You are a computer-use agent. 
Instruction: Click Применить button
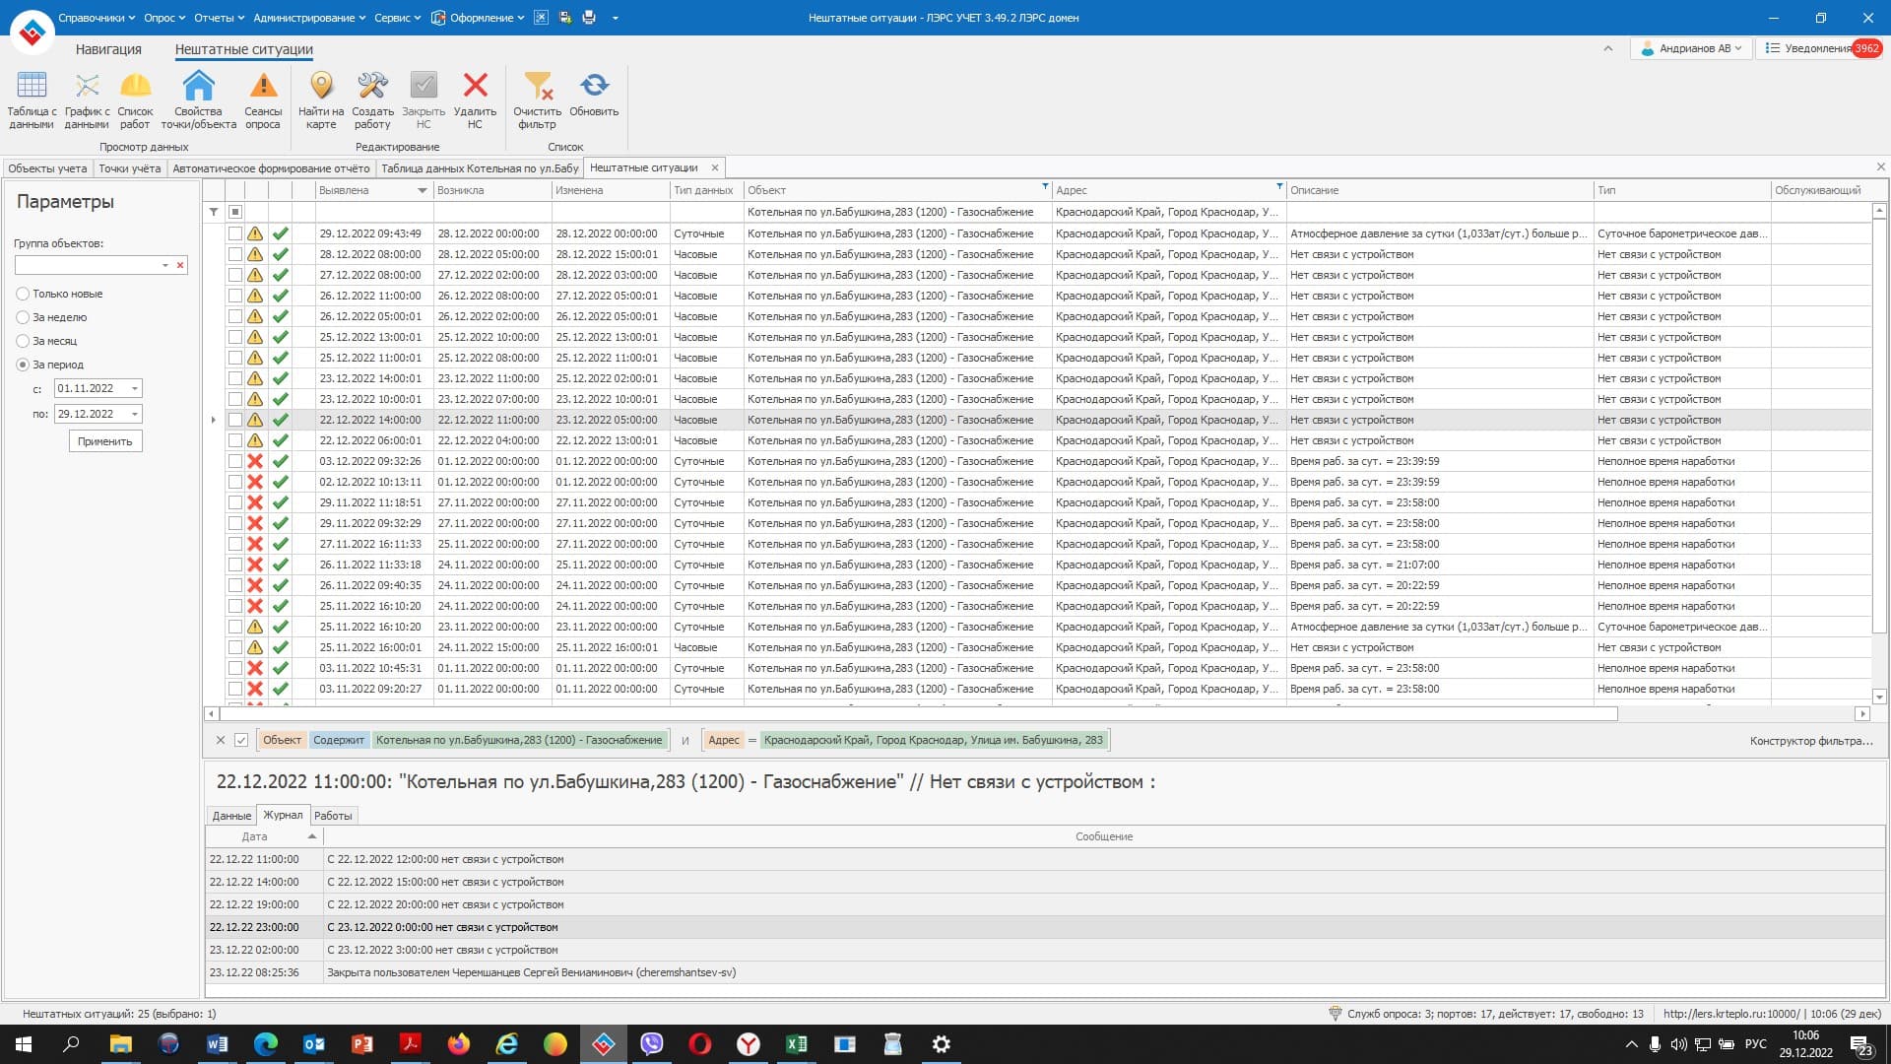click(x=105, y=441)
